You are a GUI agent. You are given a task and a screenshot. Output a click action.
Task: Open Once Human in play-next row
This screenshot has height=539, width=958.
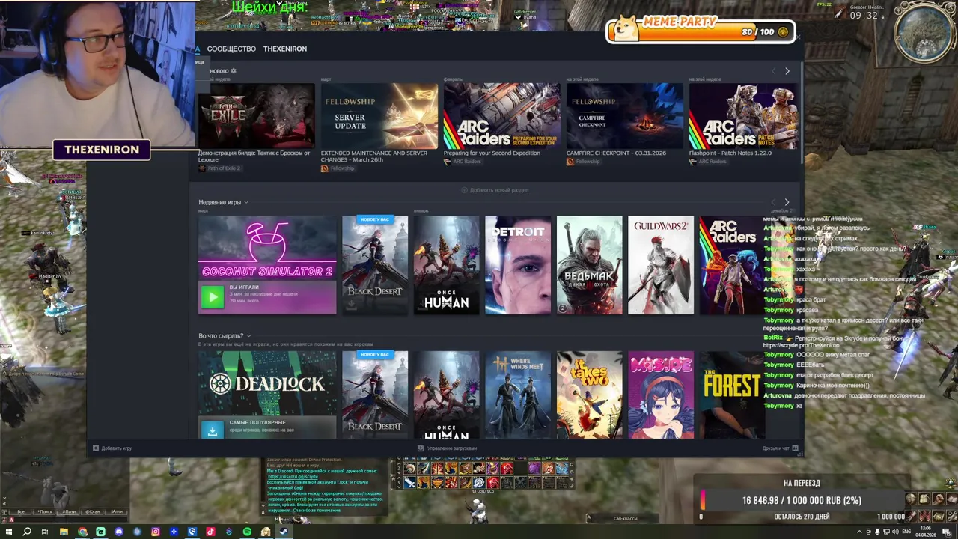click(x=447, y=395)
